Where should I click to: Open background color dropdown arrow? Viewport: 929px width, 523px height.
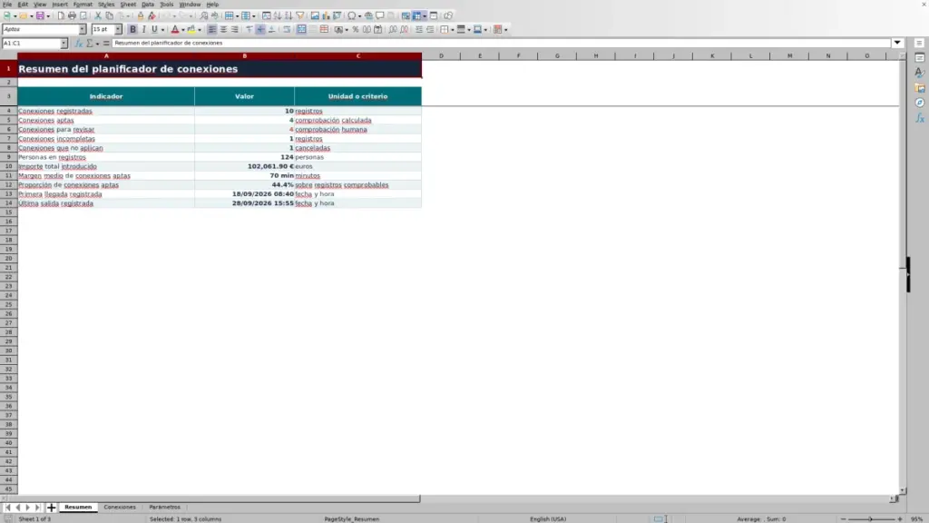tap(200, 30)
